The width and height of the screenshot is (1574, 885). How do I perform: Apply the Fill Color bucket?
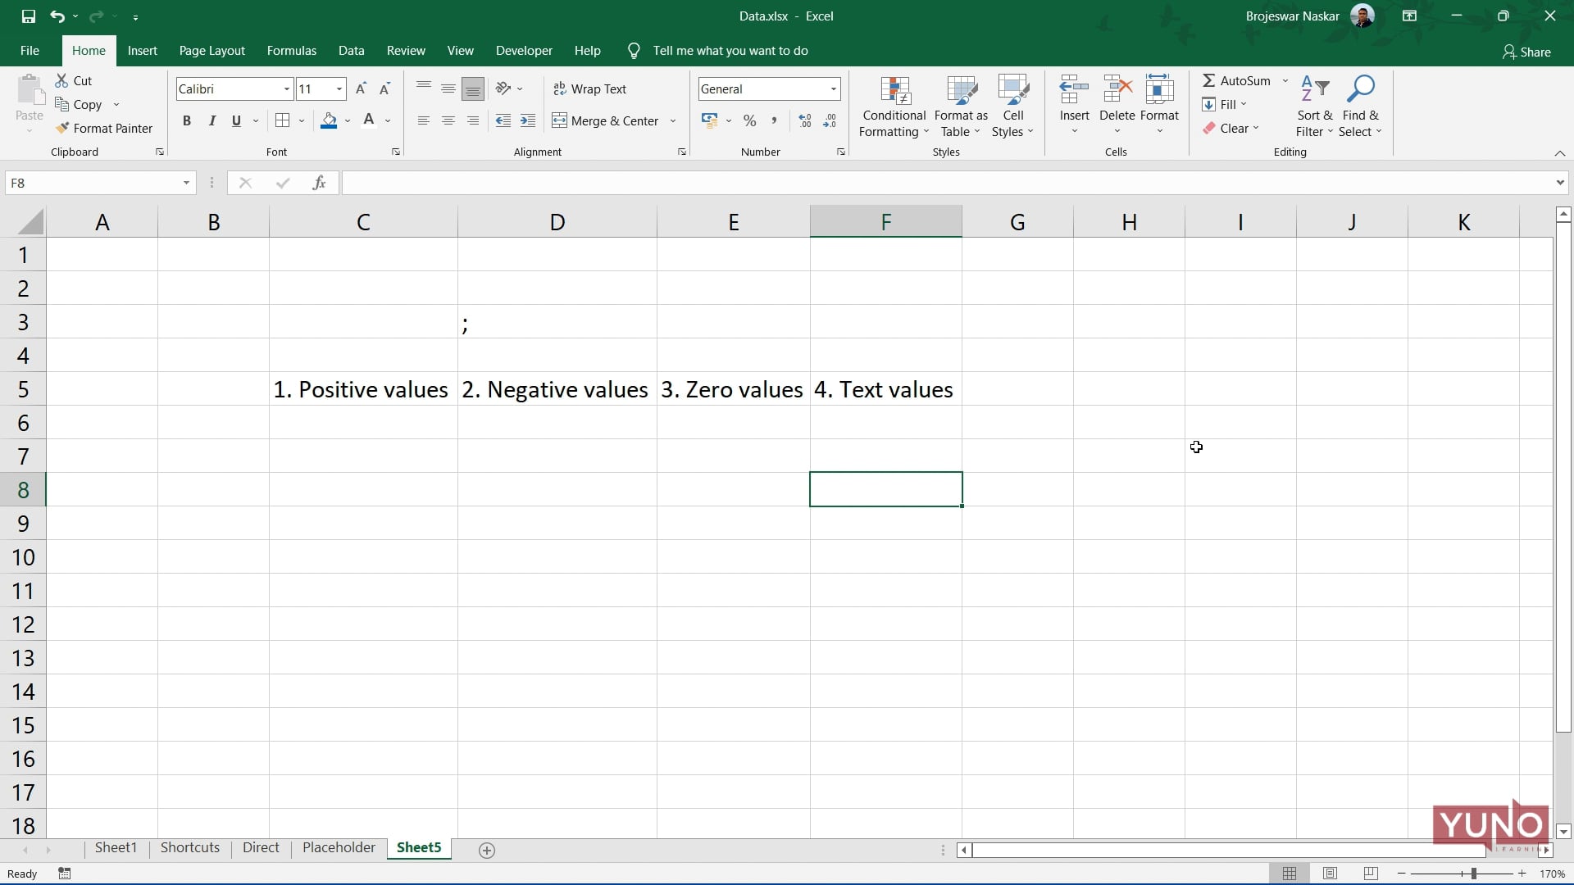330,120
